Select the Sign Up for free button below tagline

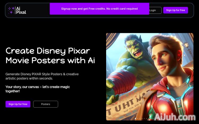pyautogui.click(x=18, y=104)
